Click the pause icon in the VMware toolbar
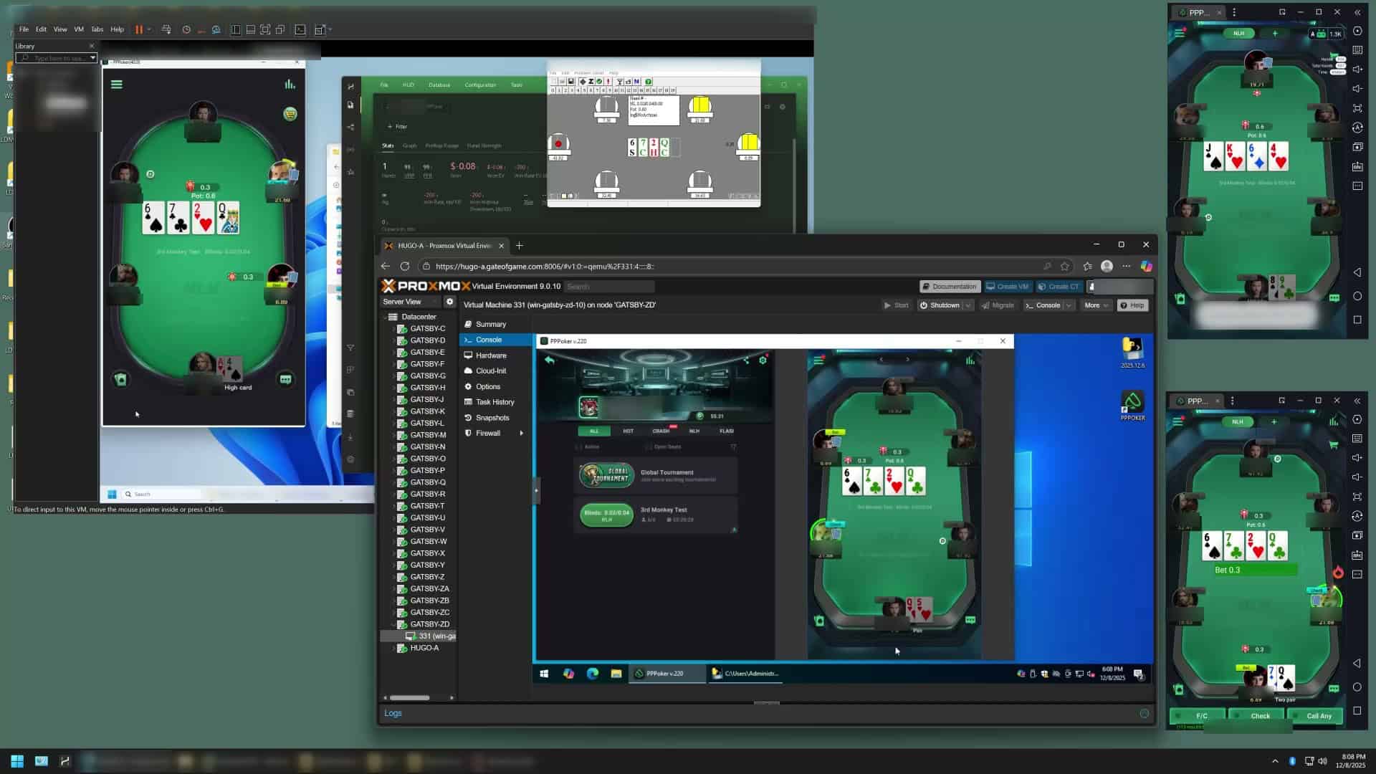 coord(139,29)
